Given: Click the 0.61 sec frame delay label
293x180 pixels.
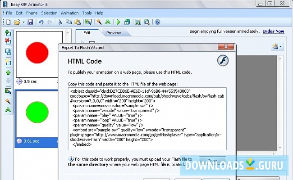Looking at the screenshot, I should (x=31, y=141).
